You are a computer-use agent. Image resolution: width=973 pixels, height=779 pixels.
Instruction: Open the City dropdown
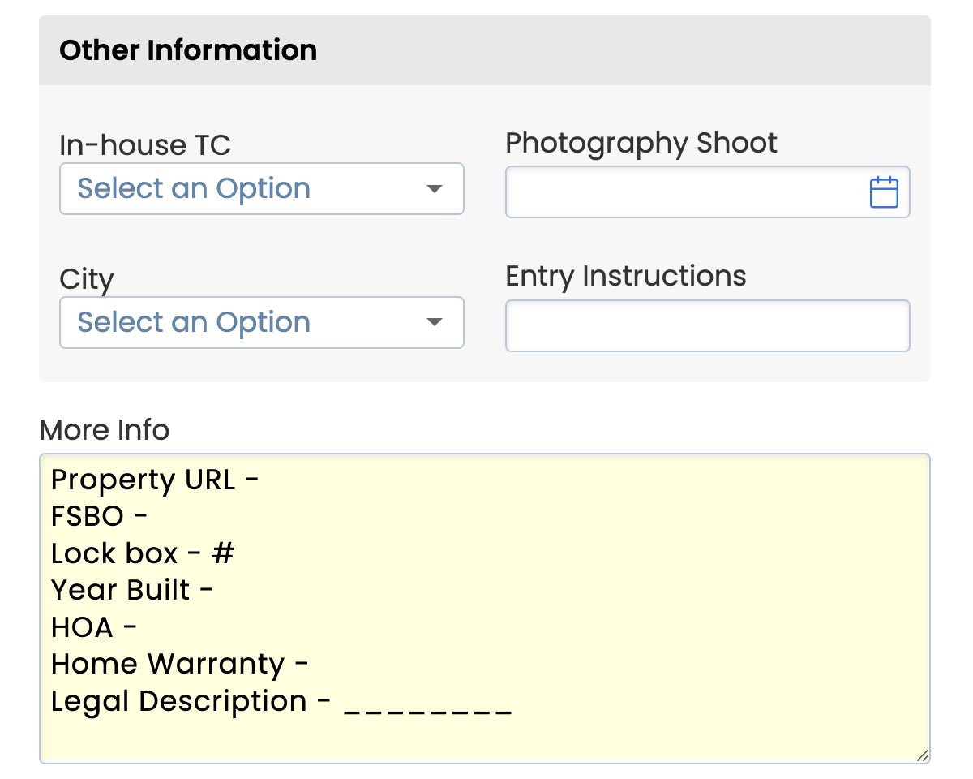point(261,323)
